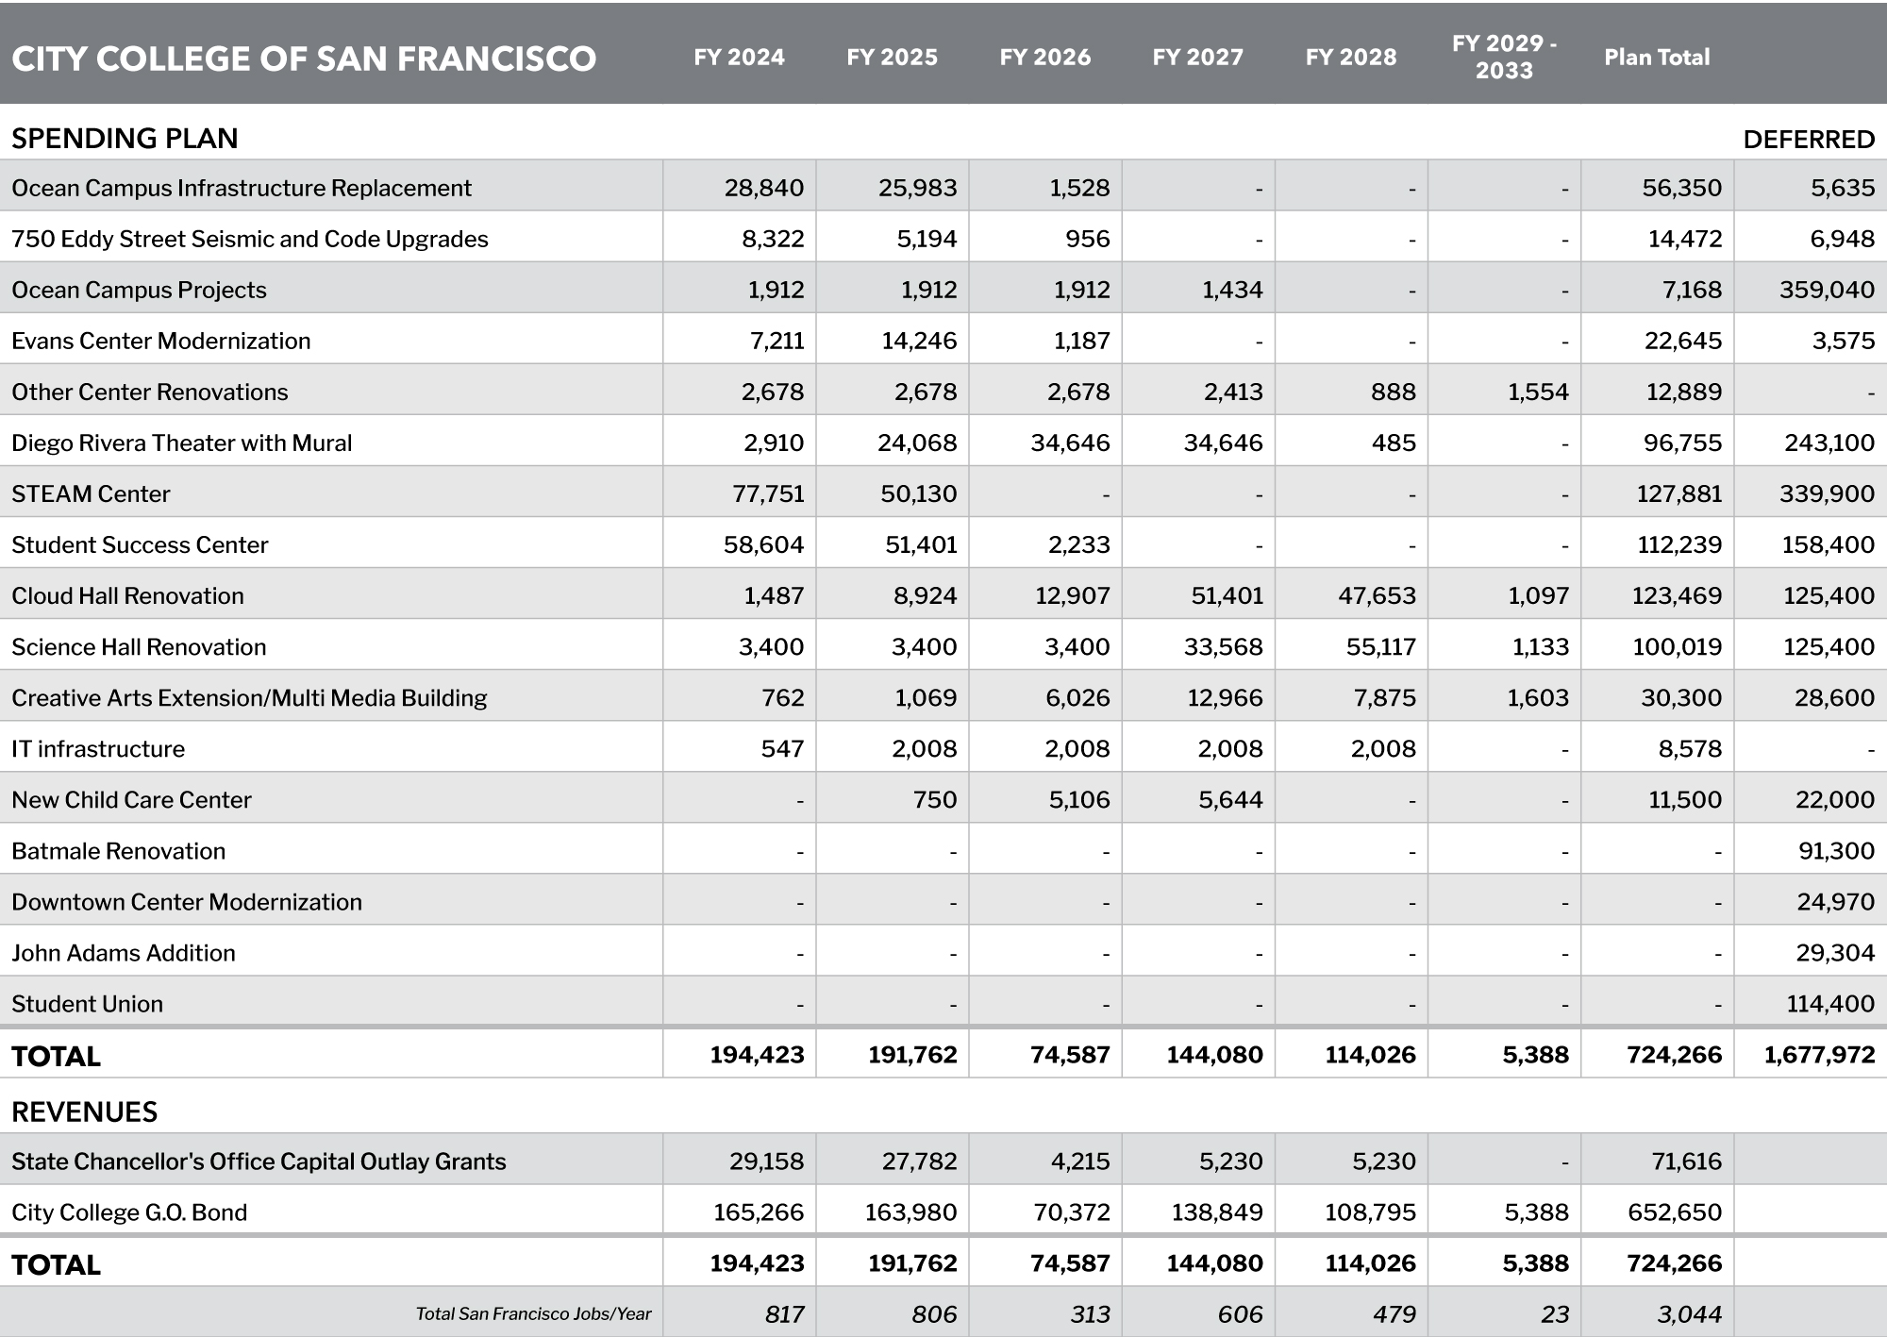This screenshot has height=1337, width=1887.
Task: Select the FY 2024 column header
Action: [739, 58]
